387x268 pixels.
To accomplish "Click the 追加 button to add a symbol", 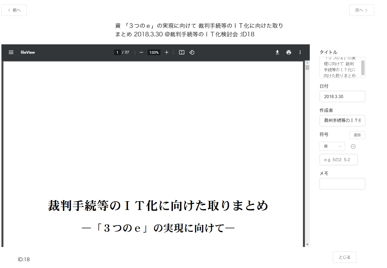I will (357, 135).
